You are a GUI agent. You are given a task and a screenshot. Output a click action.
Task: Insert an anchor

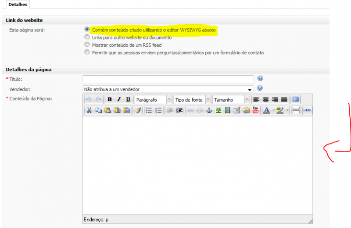point(209,110)
